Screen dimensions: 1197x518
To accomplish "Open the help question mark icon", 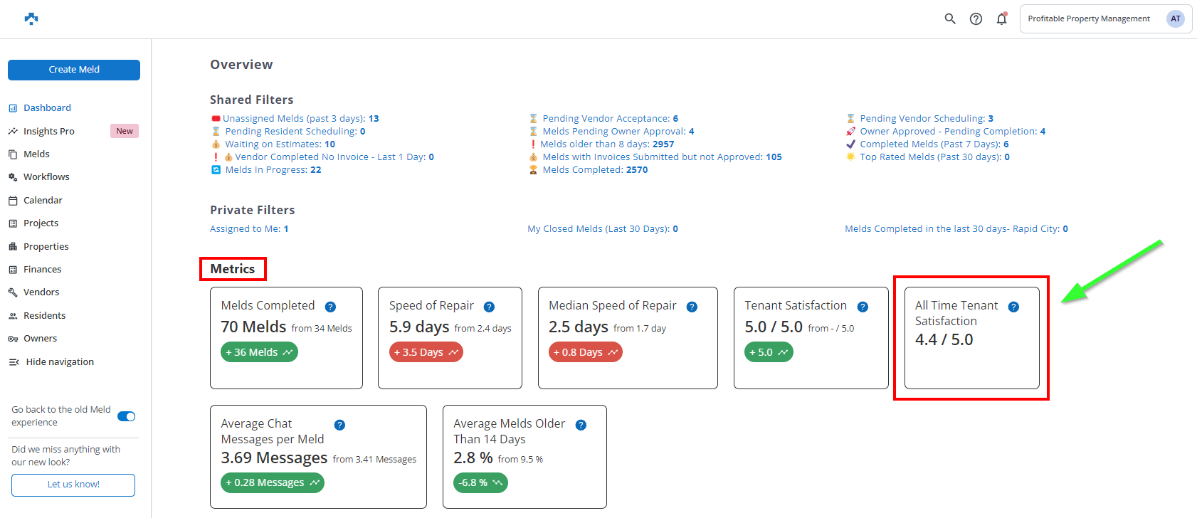I will (x=976, y=19).
